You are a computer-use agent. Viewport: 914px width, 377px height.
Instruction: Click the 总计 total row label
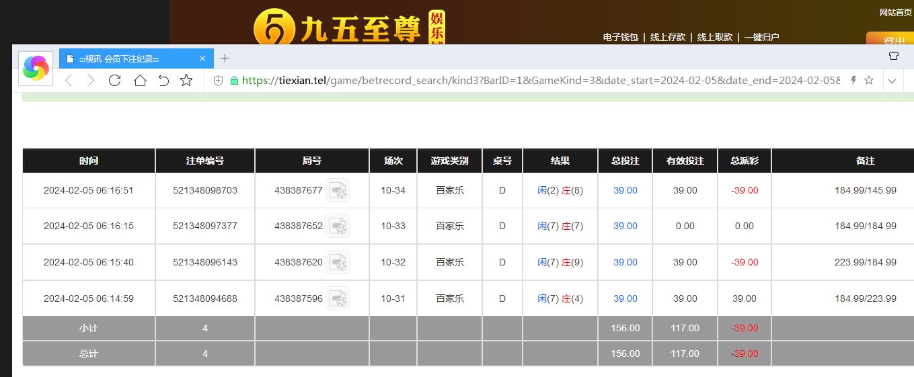point(89,353)
